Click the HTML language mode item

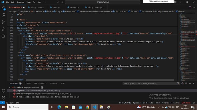[158, 103]
